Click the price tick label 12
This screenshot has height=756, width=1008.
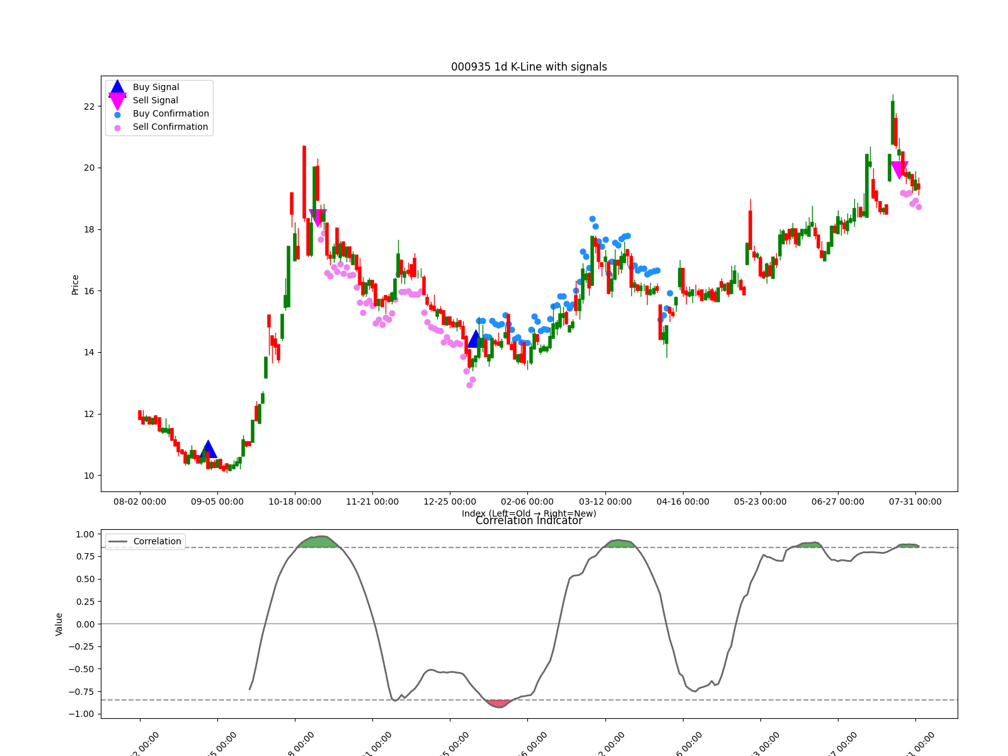click(x=89, y=415)
